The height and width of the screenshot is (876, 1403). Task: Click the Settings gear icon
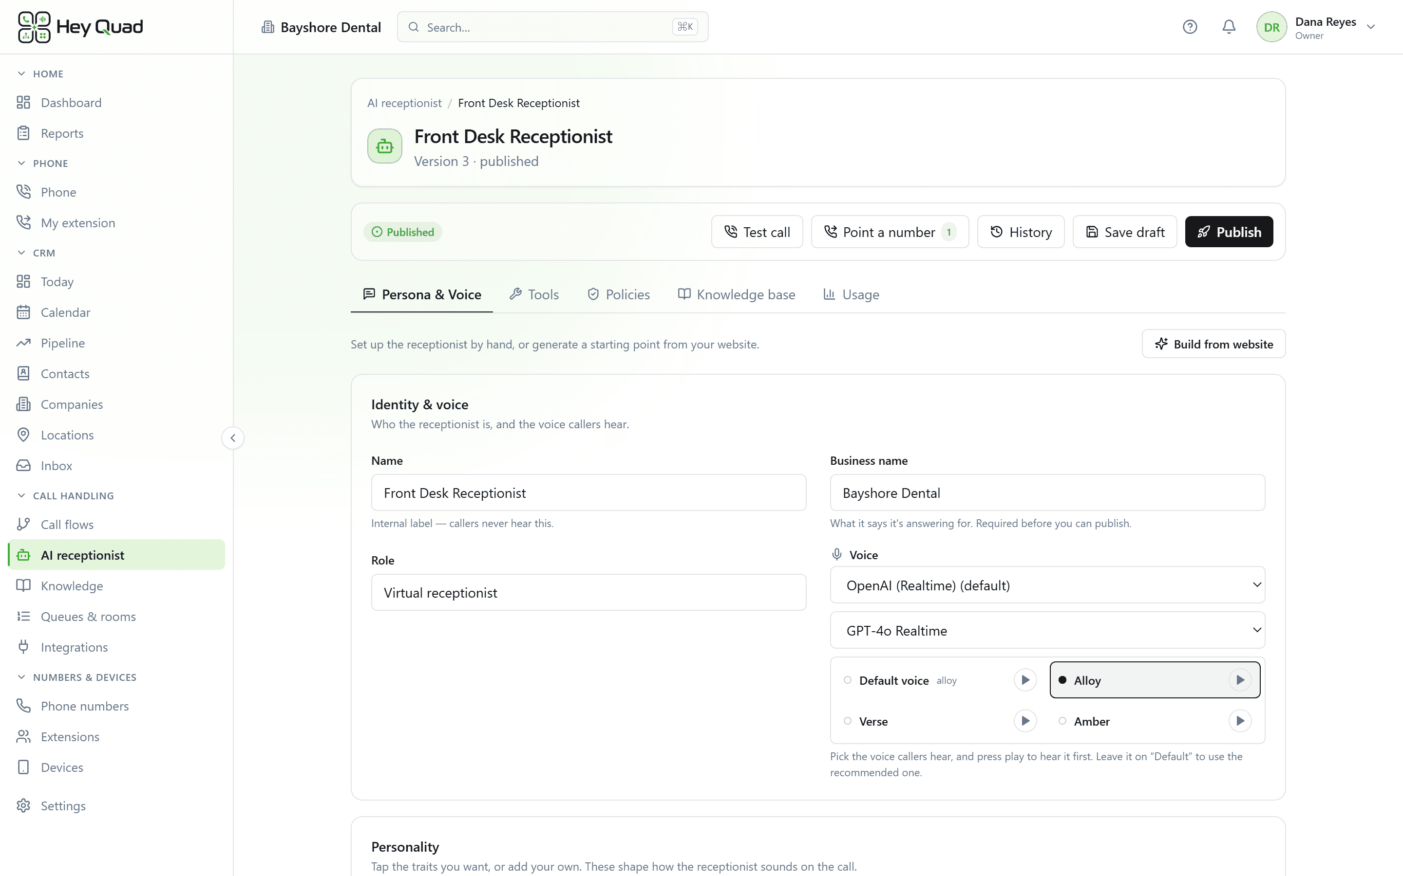(x=23, y=806)
